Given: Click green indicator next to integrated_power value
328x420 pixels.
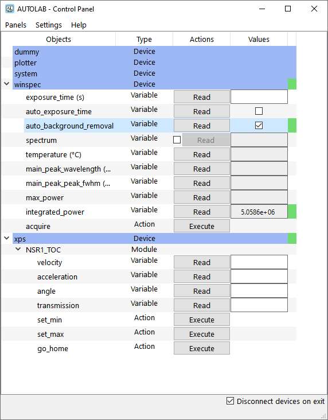Looking at the screenshot, I should 292,212.
